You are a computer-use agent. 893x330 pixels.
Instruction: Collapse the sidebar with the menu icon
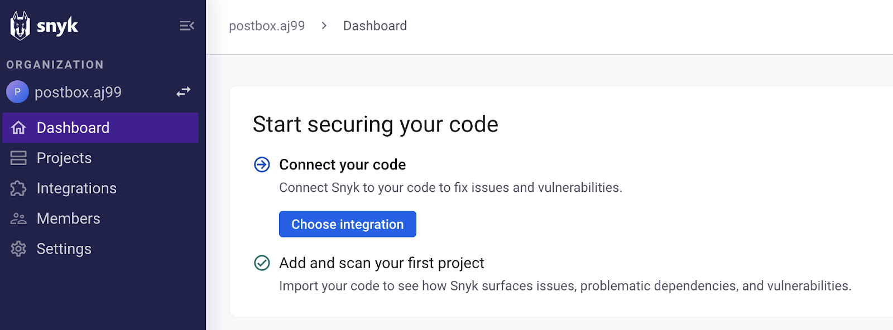(x=186, y=26)
